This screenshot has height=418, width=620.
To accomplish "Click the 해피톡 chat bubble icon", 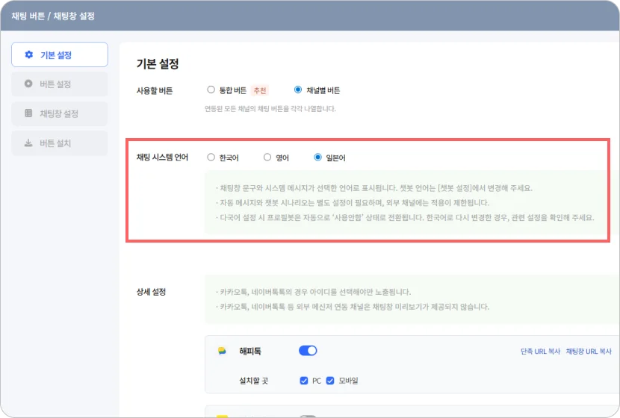I will pyautogui.click(x=222, y=351).
